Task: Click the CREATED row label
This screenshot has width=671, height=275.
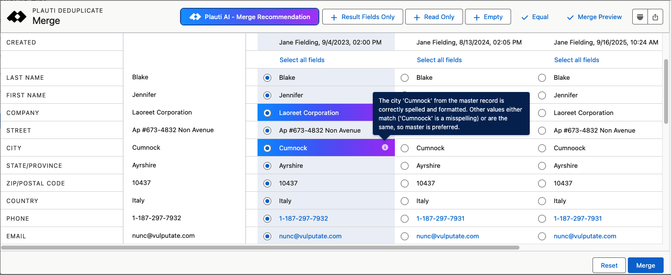Action: (x=21, y=43)
